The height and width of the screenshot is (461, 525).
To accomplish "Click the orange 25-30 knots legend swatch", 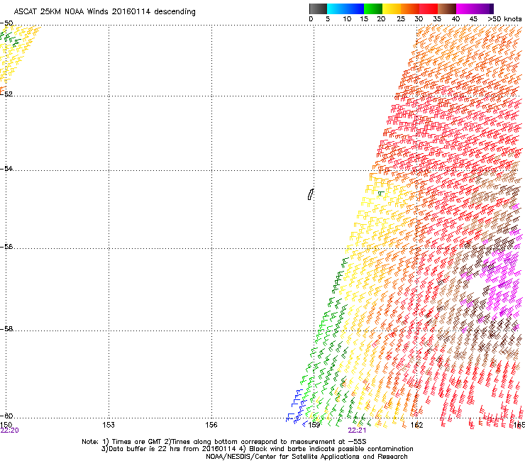I will coord(410,9).
